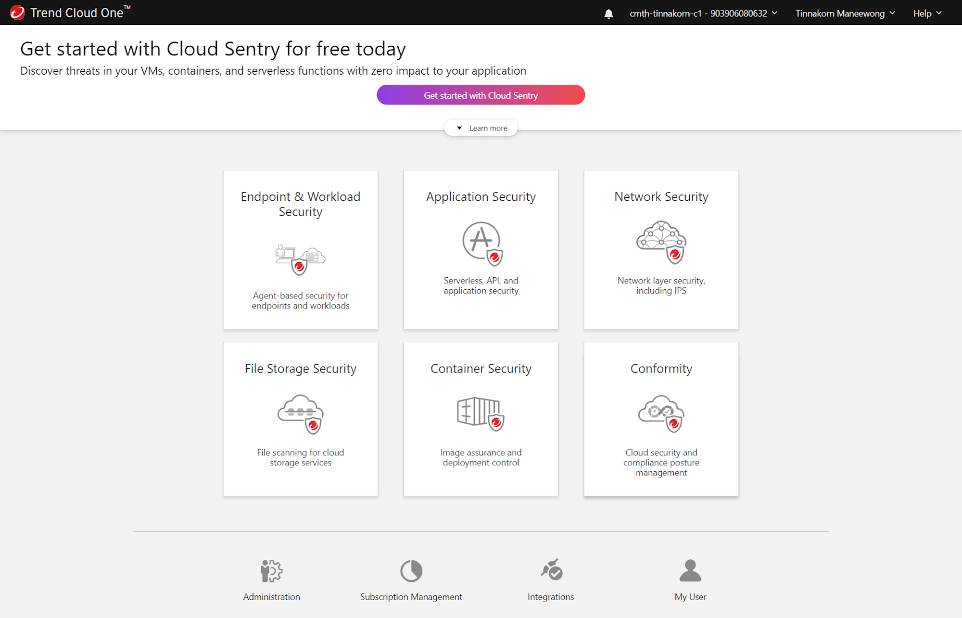Expand Learn more chevron disclosure

481,128
